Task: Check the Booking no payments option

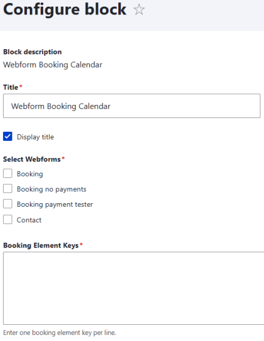Action: [8, 189]
